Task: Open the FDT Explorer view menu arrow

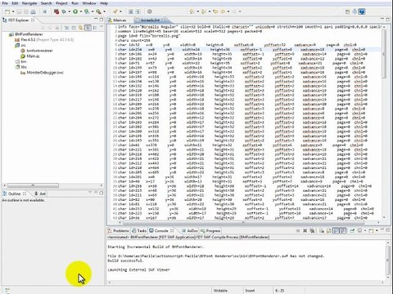Action: (x=102, y=27)
